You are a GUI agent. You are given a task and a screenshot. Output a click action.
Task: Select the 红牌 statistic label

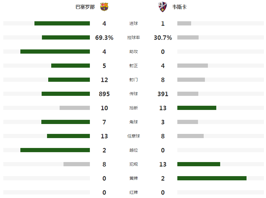tap(134, 192)
